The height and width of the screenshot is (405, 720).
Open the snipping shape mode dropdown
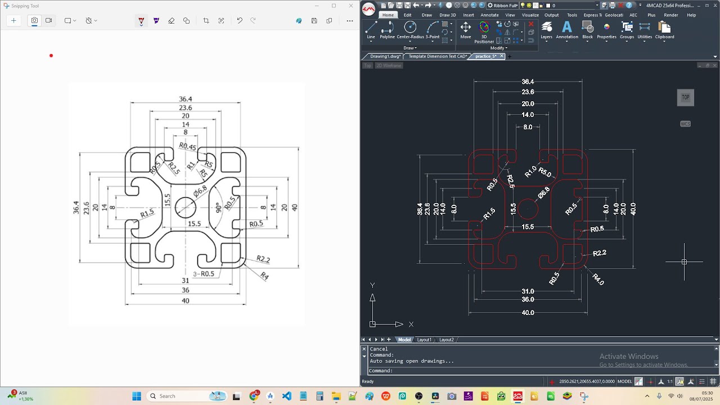70,21
